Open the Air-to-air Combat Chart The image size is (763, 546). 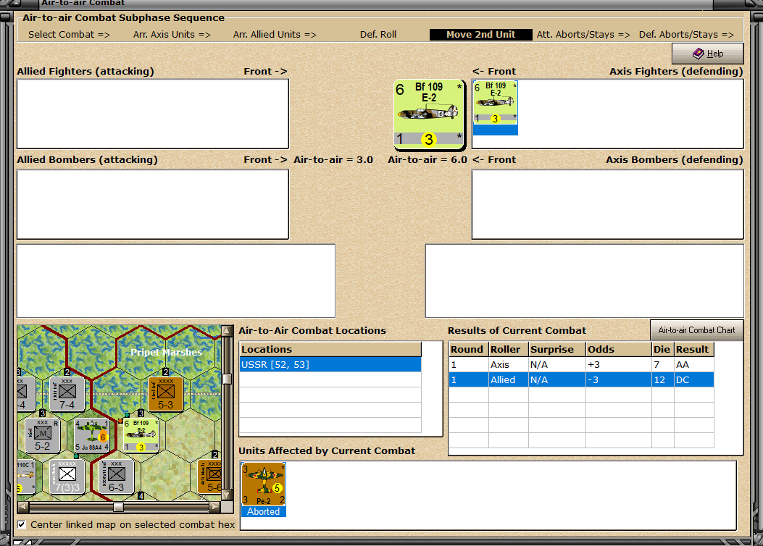coord(696,330)
